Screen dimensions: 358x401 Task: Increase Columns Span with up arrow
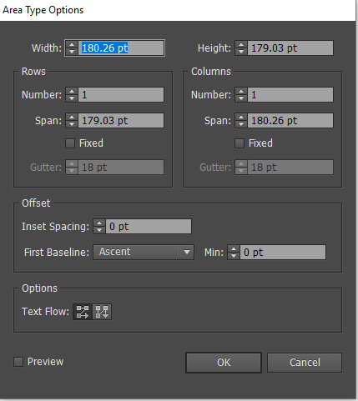tap(241, 117)
